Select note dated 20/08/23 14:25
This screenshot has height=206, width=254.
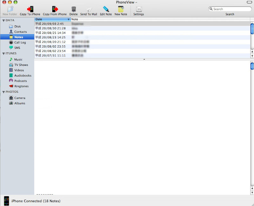pyautogui.click(x=142, y=37)
